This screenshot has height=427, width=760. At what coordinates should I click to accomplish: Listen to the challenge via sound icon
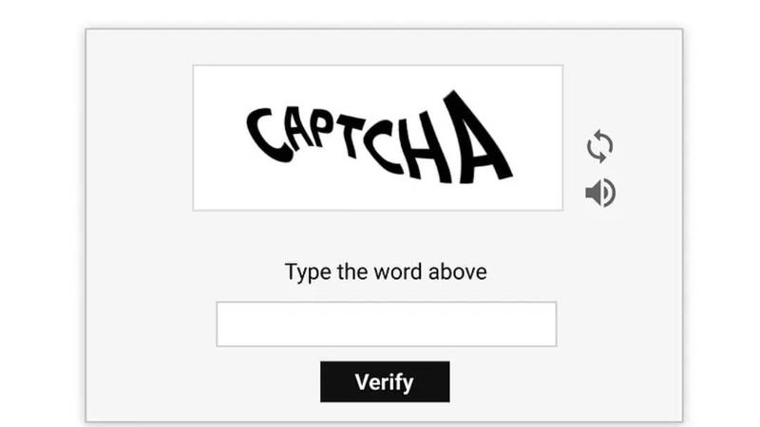[600, 193]
